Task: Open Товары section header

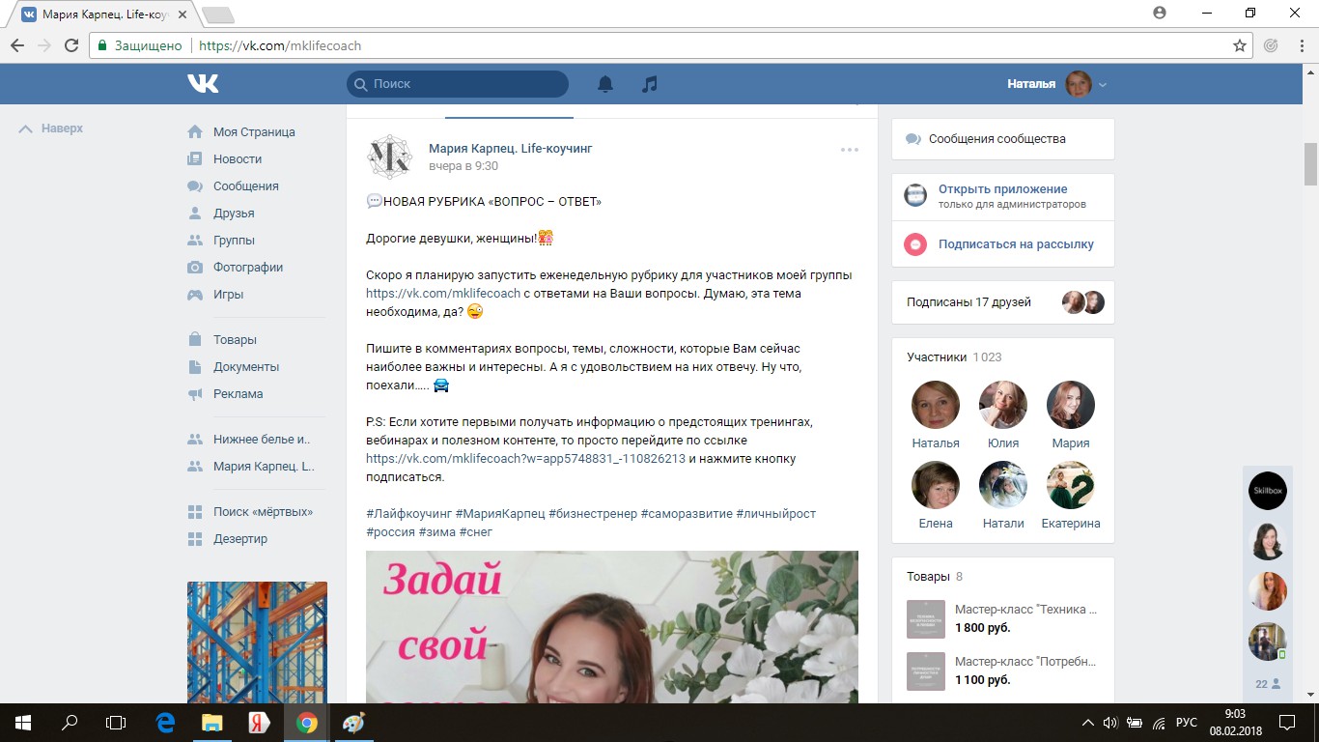Action: tap(928, 577)
